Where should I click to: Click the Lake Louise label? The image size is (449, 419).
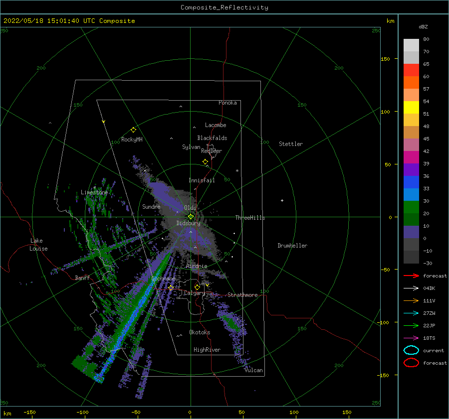click(38, 245)
